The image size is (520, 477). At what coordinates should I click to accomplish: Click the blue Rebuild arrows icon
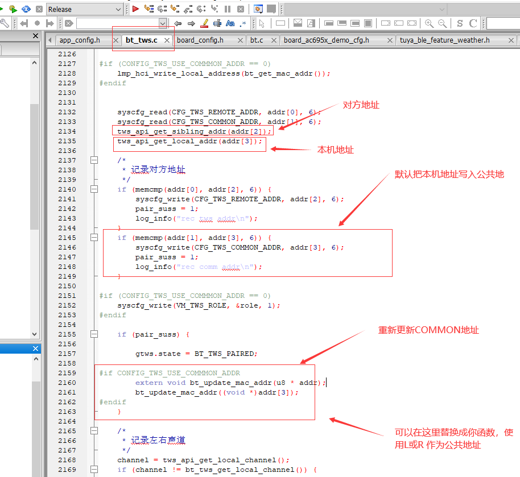pos(26,9)
